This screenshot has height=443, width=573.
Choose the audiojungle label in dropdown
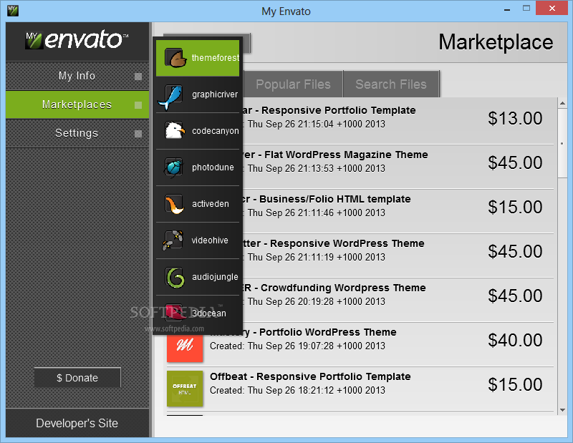[215, 277]
